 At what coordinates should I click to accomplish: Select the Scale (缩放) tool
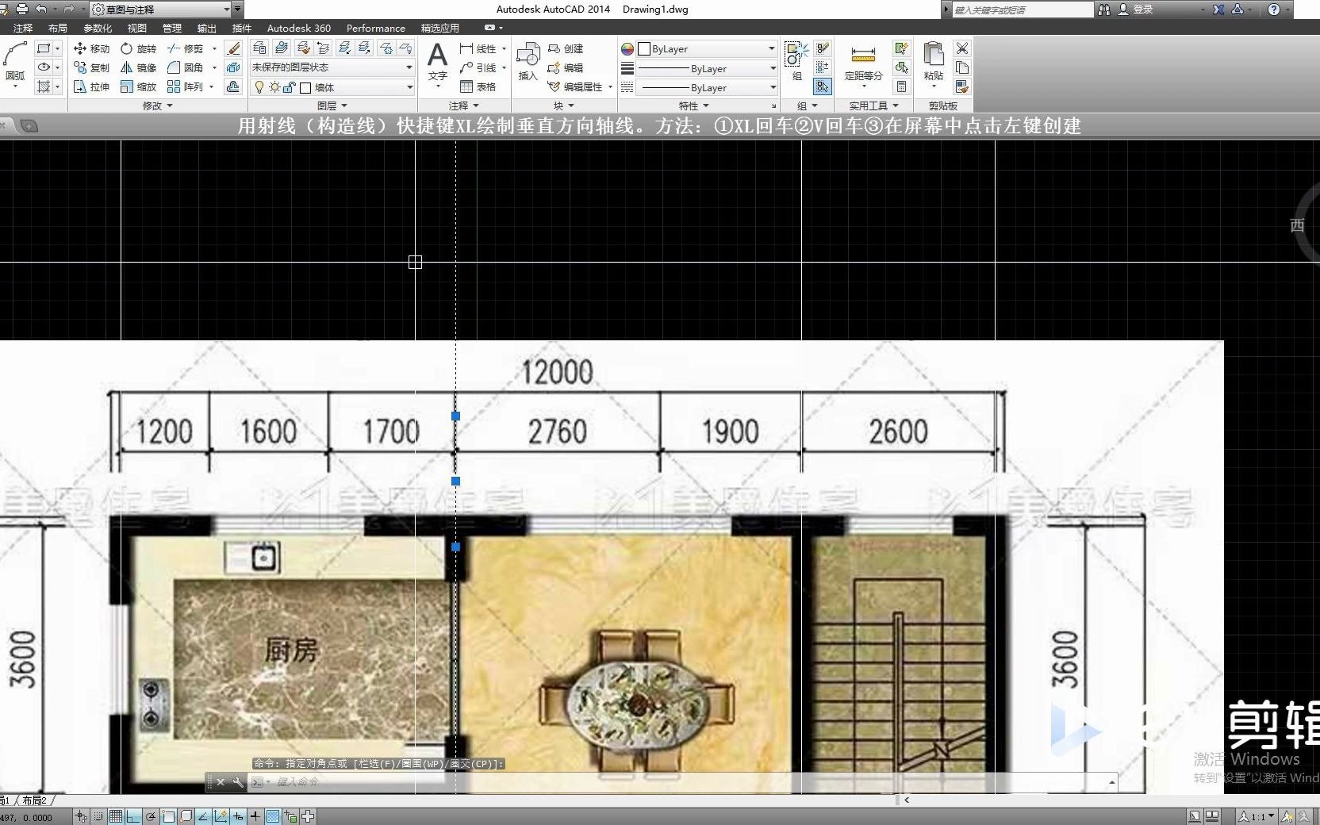click(138, 86)
